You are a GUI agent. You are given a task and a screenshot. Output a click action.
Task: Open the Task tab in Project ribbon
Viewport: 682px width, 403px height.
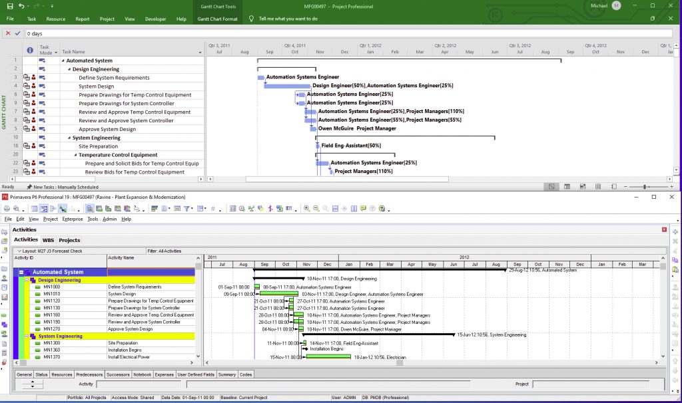click(x=32, y=19)
